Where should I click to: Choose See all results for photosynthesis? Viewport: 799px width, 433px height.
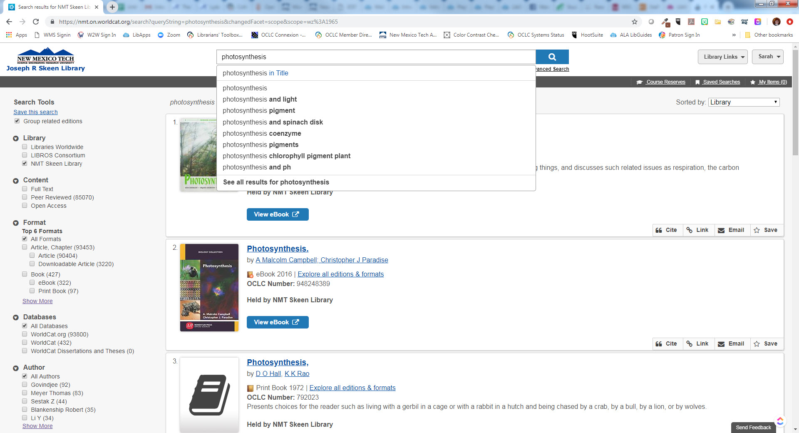(276, 182)
